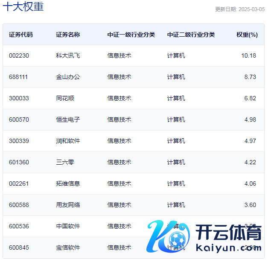This screenshot has height=262, width=268.
Task: Click the 中证一级行业分类 column header
Action: pos(131,35)
